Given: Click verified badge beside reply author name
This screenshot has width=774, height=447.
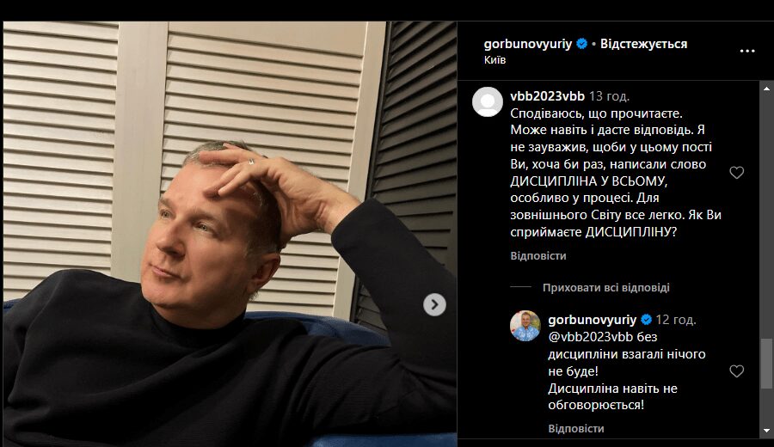Looking at the screenshot, I should pos(646,320).
